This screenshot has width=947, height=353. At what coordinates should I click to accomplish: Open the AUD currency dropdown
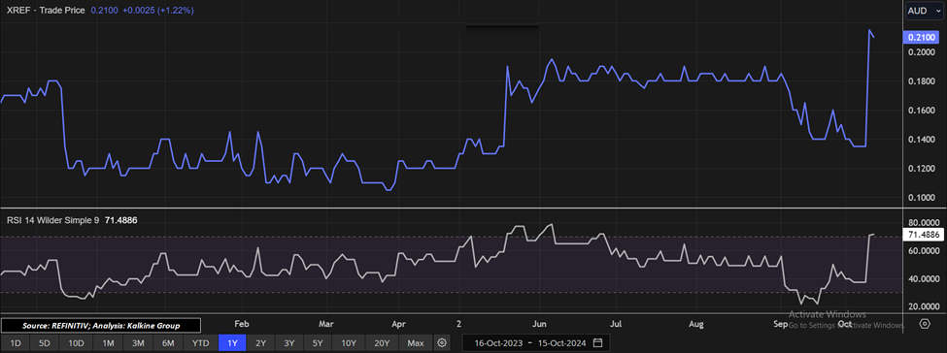click(924, 11)
